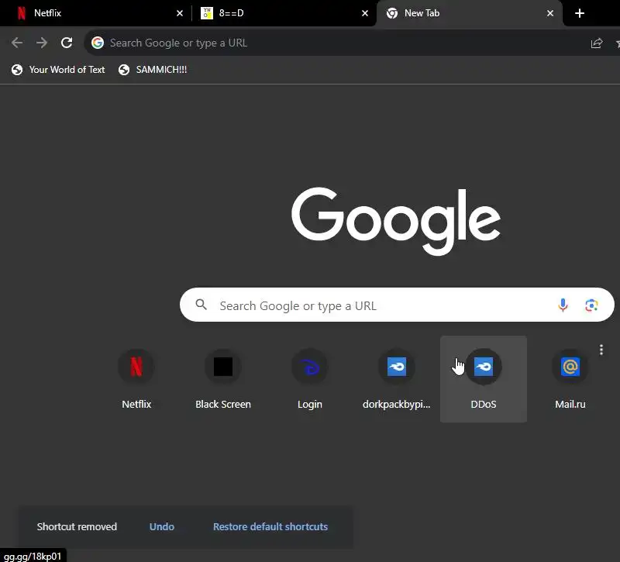
Task: Click the DDoS label text
Action: (x=483, y=404)
